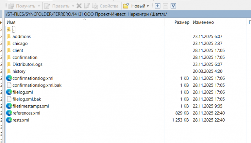Select the references.xml file

(x=23, y=113)
